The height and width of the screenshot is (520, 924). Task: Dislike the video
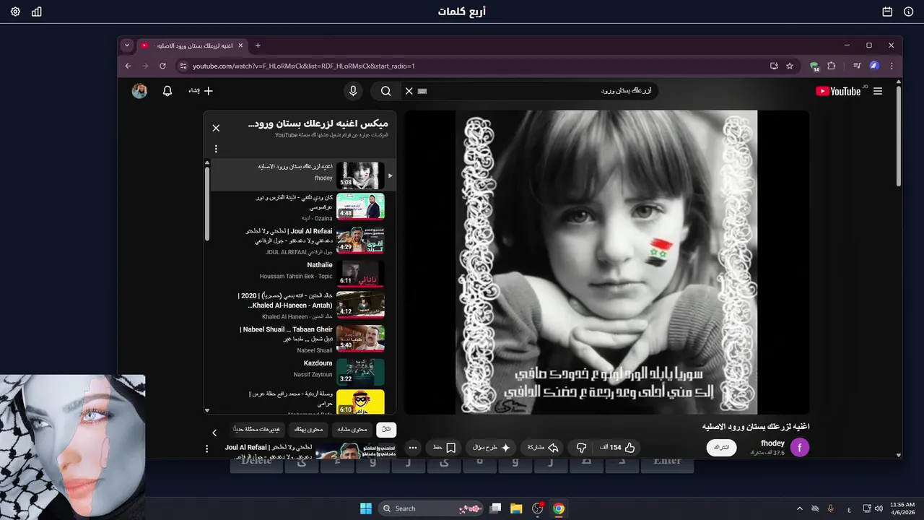pyautogui.click(x=582, y=448)
